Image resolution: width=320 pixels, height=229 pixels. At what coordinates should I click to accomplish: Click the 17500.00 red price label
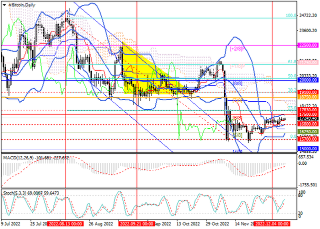(308, 114)
